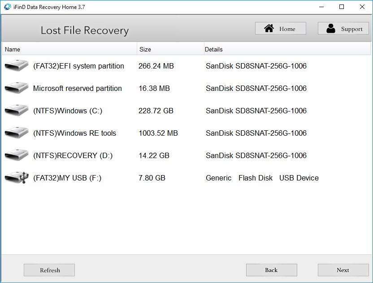Viewport: 373px width, 283px height.
Task: Refresh the drive list
Action: pos(49,270)
